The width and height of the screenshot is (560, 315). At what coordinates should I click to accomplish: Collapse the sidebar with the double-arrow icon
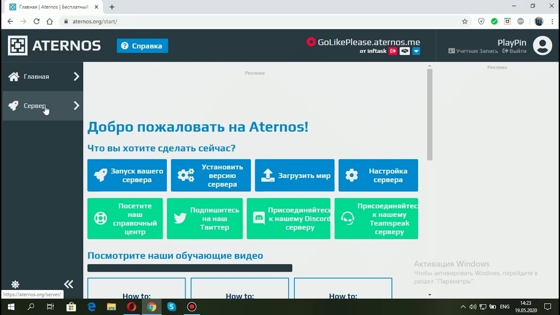(69, 284)
